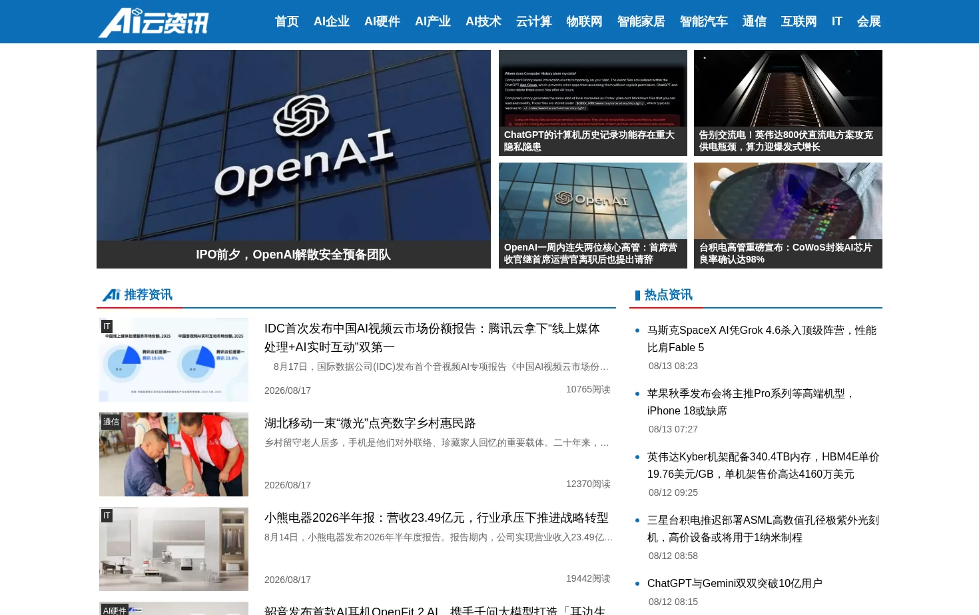The image size is (979, 615).
Task: Open AI硬件 in the navigation bar
Action: [382, 21]
